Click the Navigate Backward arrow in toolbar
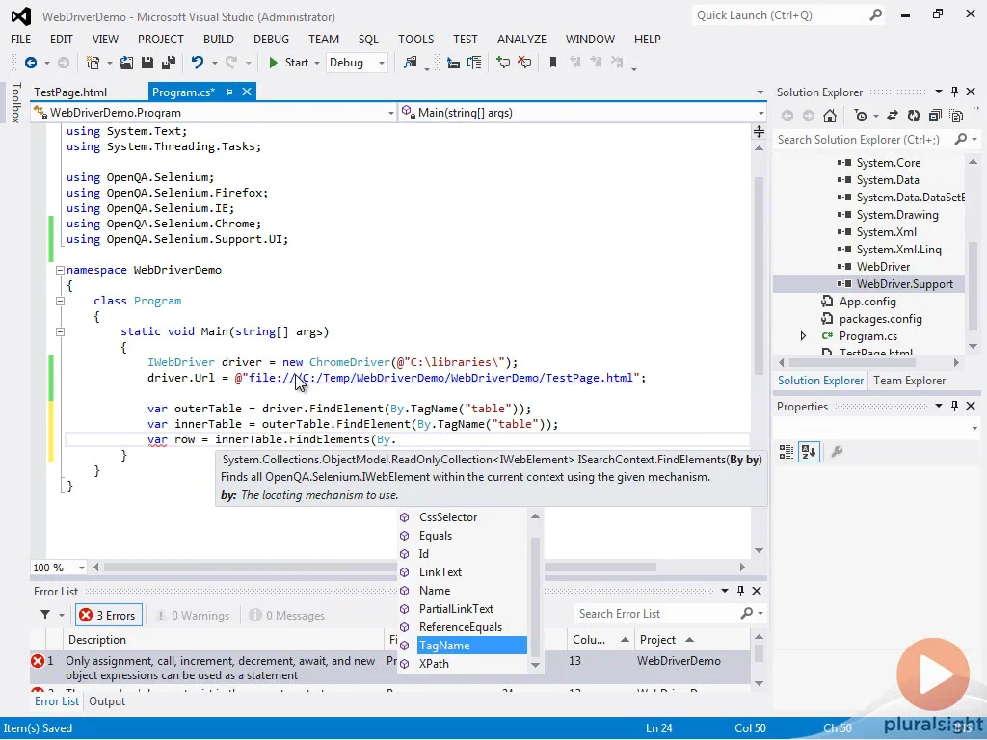 [x=30, y=63]
